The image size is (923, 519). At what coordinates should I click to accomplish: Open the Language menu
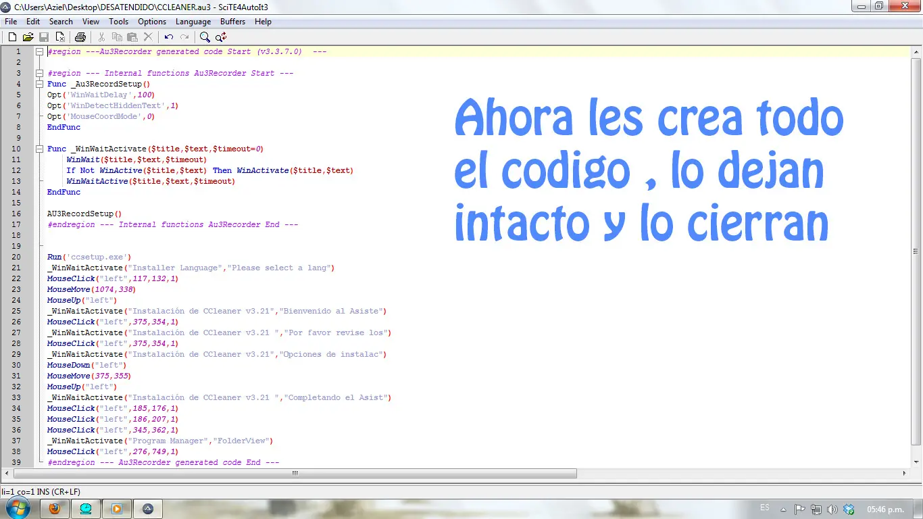pyautogui.click(x=193, y=22)
